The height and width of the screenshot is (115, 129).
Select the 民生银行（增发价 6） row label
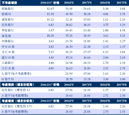pos(16,90)
